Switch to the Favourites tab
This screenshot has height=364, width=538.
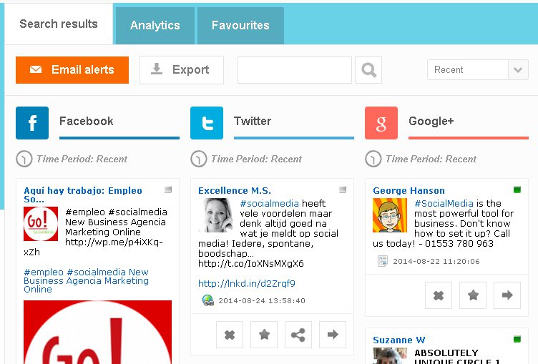[x=240, y=26]
